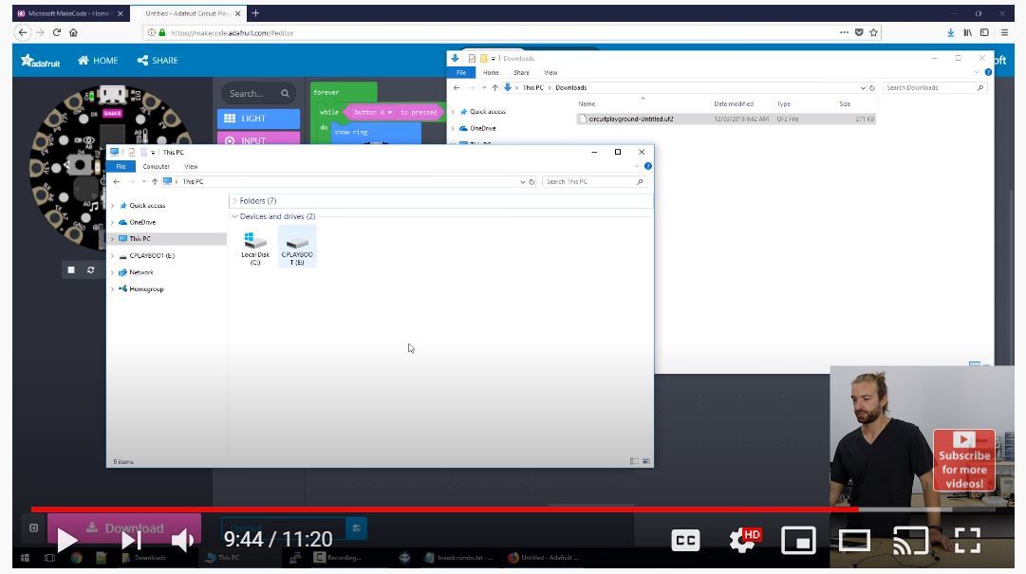Click the Adafruit logo

pos(40,61)
